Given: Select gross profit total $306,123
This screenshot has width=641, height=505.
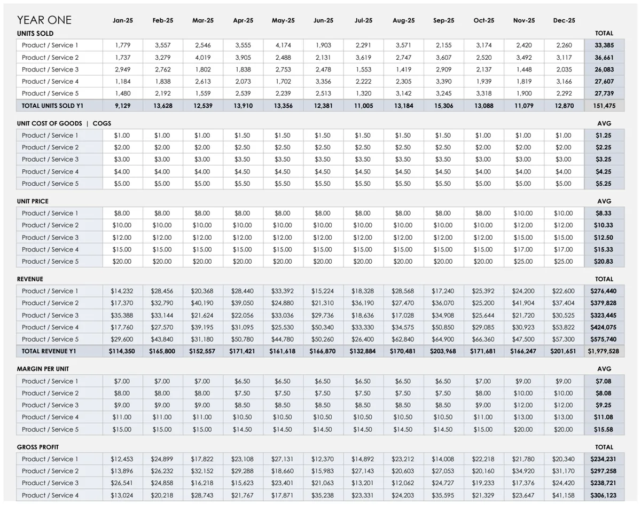Looking at the screenshot, I should tap(604, 495).
